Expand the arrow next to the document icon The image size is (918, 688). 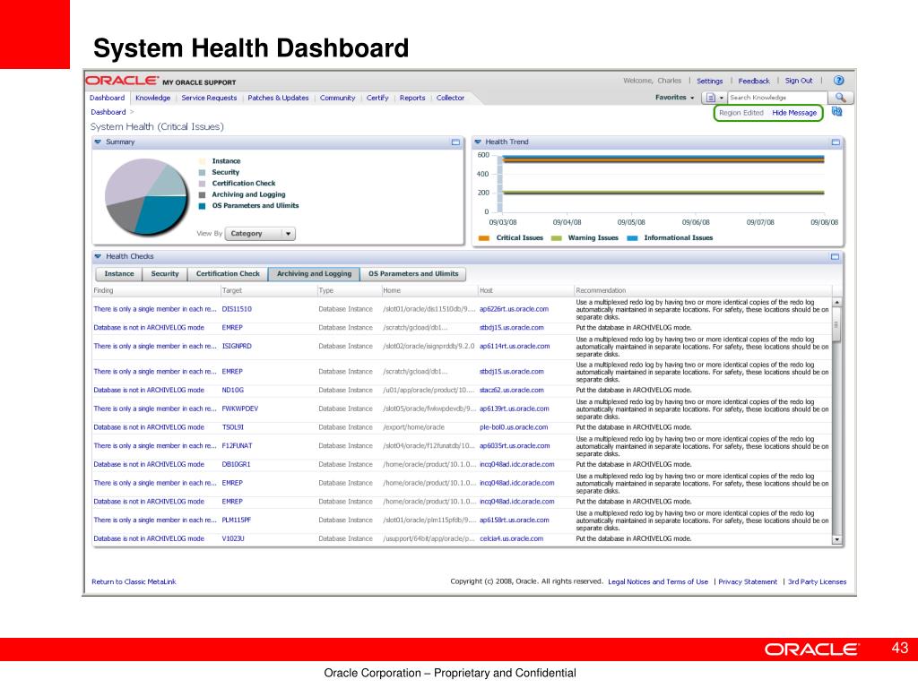[x=722, y=98]
